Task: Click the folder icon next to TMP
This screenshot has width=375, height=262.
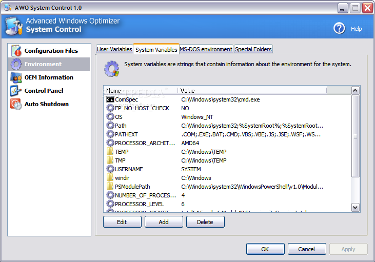Action: (x=110, y=160)
